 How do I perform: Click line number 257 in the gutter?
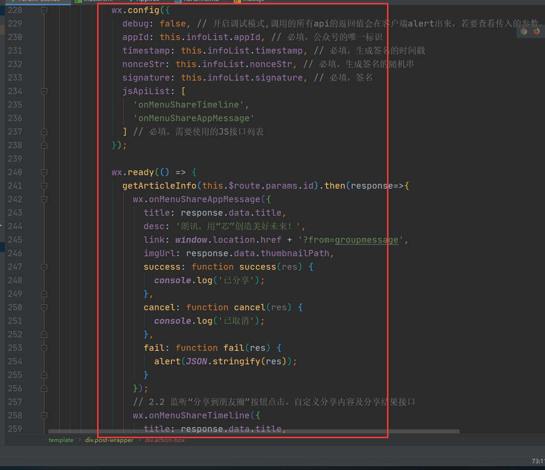(x=15, y=402)
